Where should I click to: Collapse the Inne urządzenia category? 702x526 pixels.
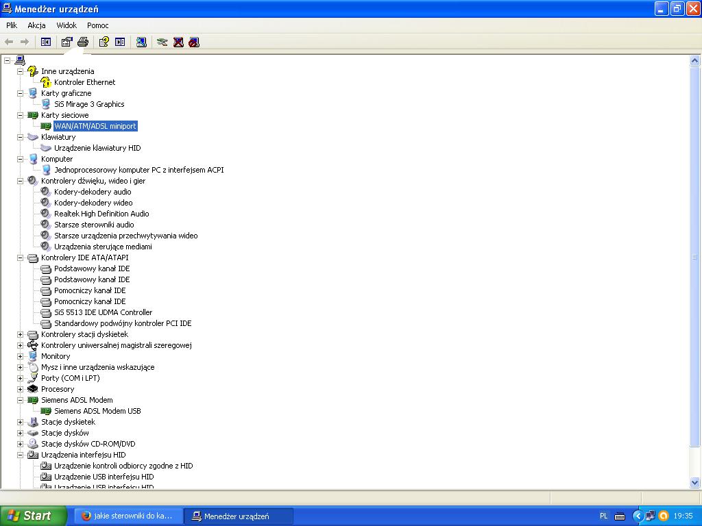tap(20, 71)
